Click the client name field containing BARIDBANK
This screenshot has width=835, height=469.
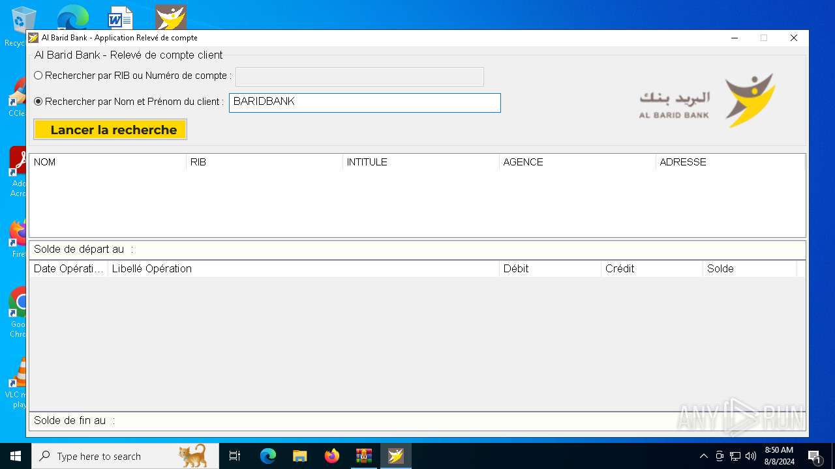pos(365,103)
